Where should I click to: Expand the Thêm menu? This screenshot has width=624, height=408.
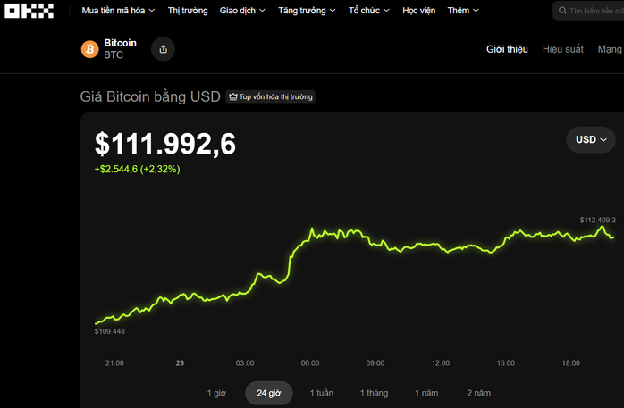click(x=463, y=11)
